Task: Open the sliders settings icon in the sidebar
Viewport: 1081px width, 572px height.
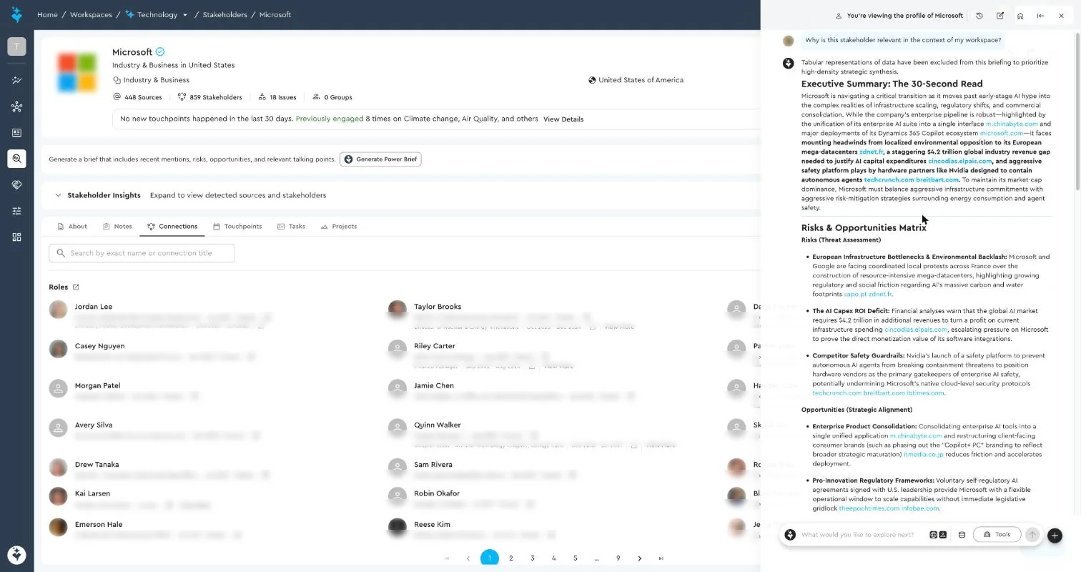Action: coord(16,211)
